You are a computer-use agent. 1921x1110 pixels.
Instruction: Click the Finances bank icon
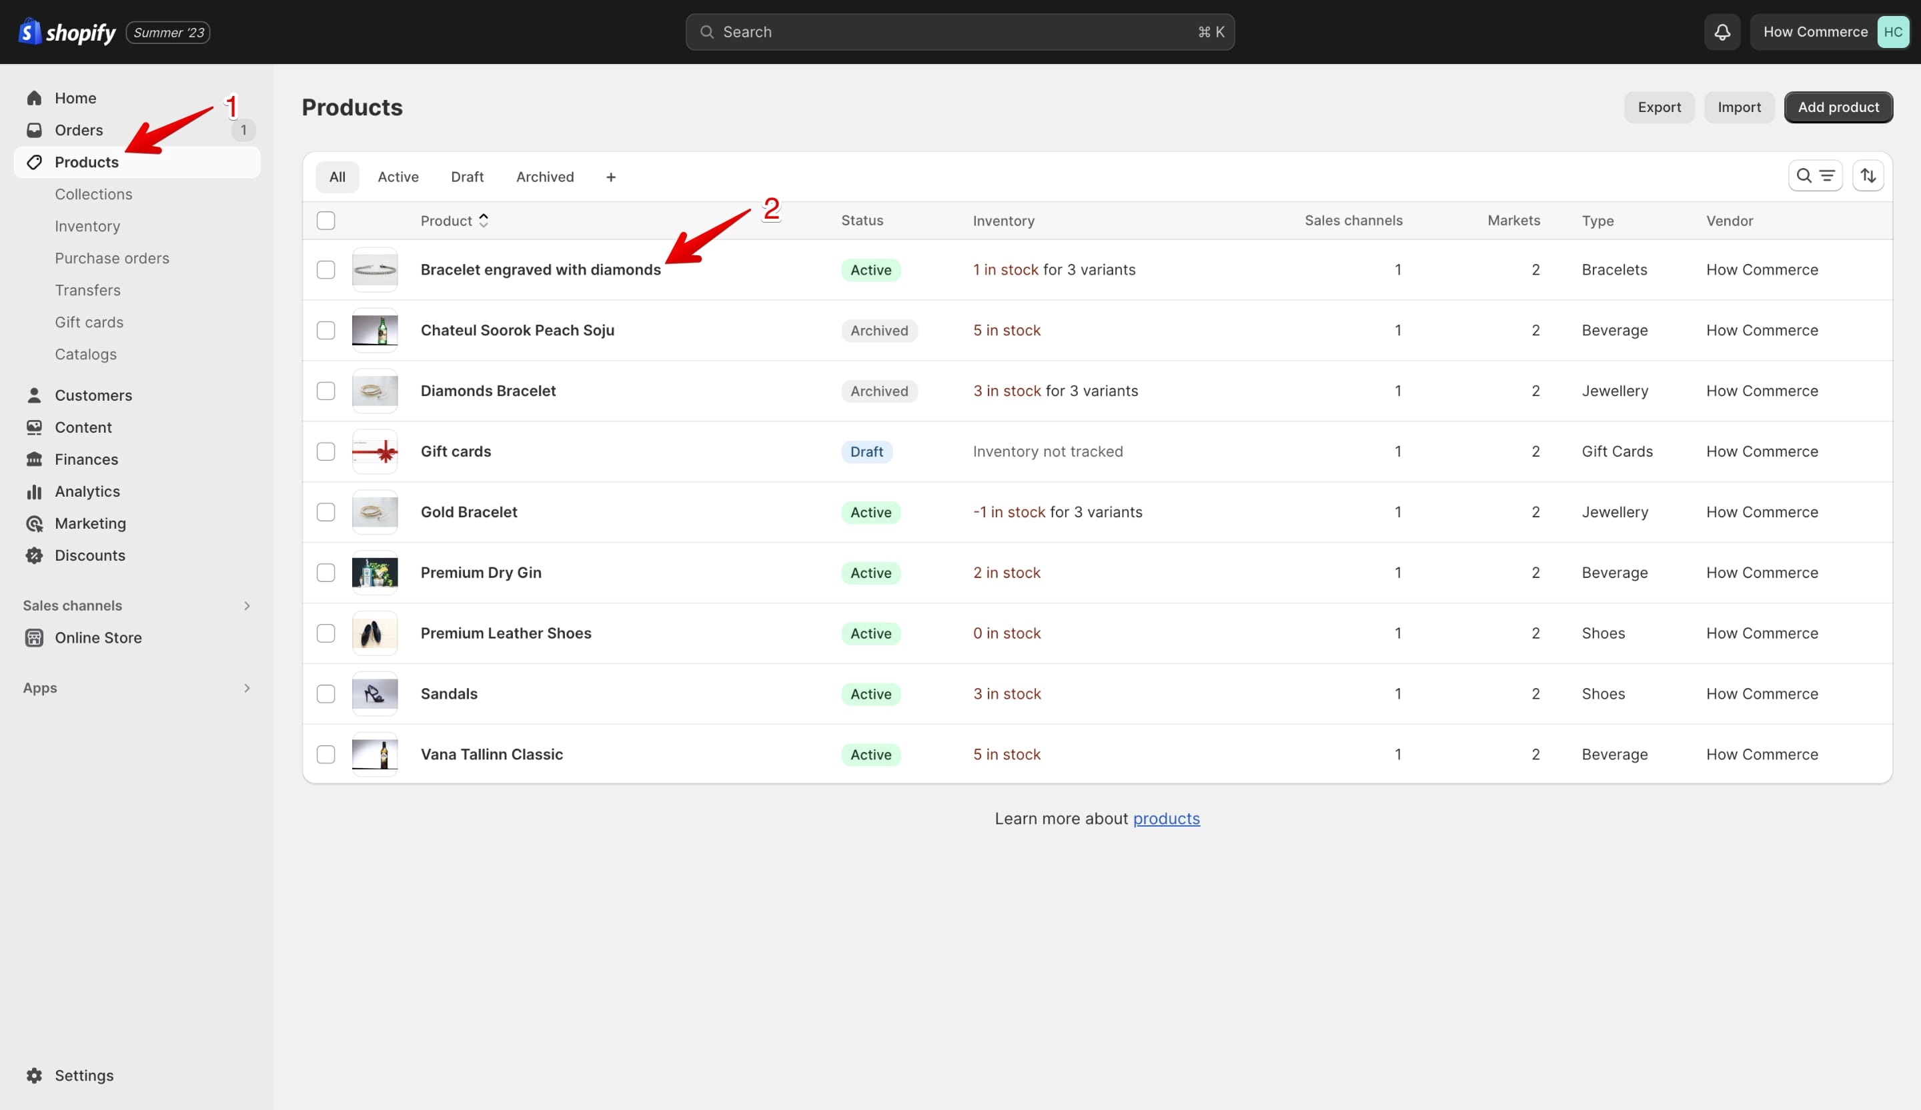[34, 459]
